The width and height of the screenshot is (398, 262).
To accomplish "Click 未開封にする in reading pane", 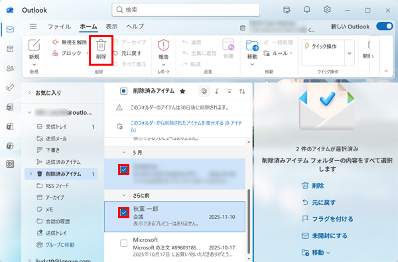I will pos(324,236).
